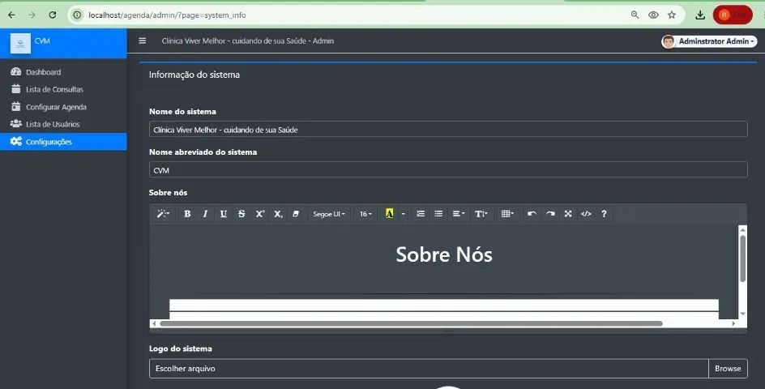This screenshot has width=765, height=389.
Task: Click the Nome abreviado do sistema field
Action: coord(448,170)
